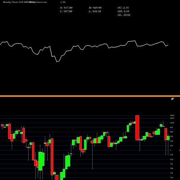The width and height of the screenshot is (180, 180).
Task: Click the 835 price axis label
Action: tap(172, 155)
